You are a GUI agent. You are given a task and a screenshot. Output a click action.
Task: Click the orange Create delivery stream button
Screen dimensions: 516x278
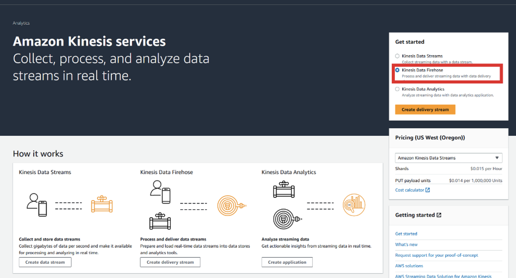[425, 109]
